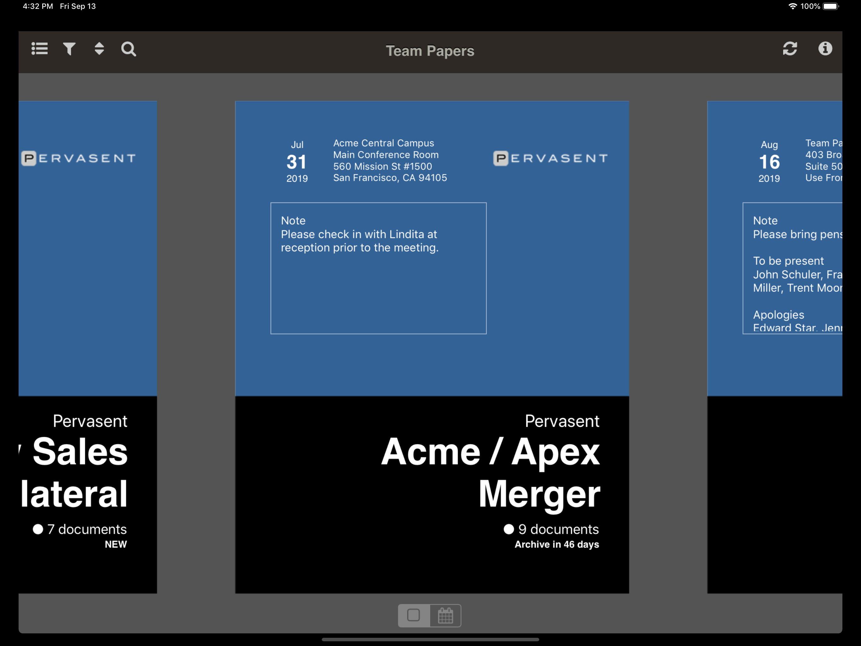Select the Lindita reception note box
861x646 pixels.
point(378,268)
